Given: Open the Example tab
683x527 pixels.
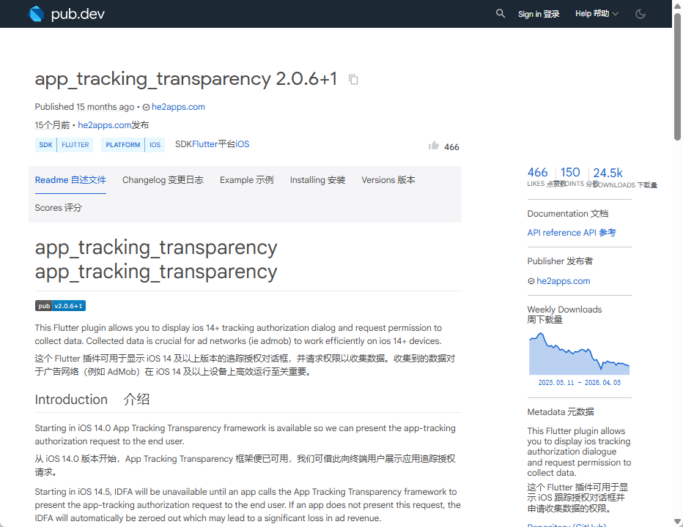Looking at the screenshot, I should 246,180.
